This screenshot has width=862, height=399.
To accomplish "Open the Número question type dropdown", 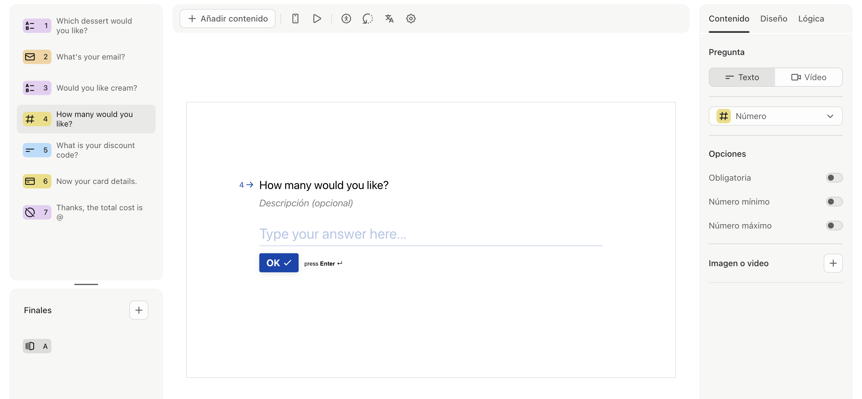I will pyautogui.click(x=775, y=116).
